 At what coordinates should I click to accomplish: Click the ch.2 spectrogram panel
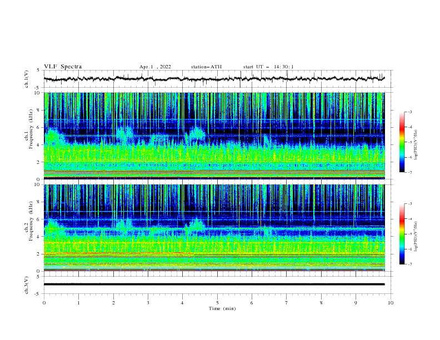point(214,228)
